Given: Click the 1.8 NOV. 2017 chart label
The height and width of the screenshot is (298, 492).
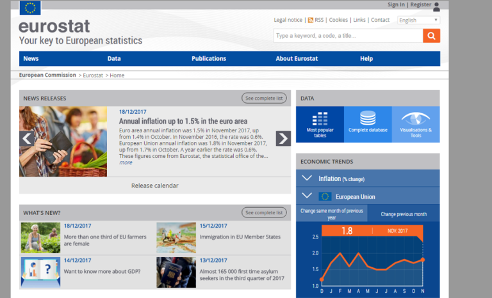Looking at the screenshot, I should click(x=372, y=231).
